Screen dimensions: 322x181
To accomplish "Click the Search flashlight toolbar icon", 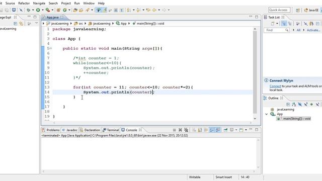I will (88, 10).
